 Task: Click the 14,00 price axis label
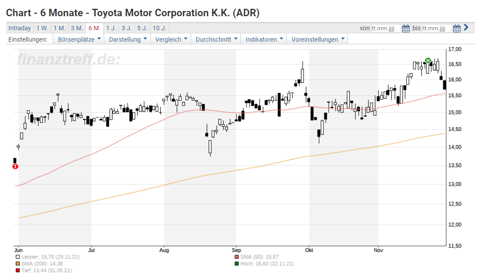point(455,147)
